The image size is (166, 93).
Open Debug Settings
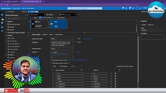pos(60,18)
